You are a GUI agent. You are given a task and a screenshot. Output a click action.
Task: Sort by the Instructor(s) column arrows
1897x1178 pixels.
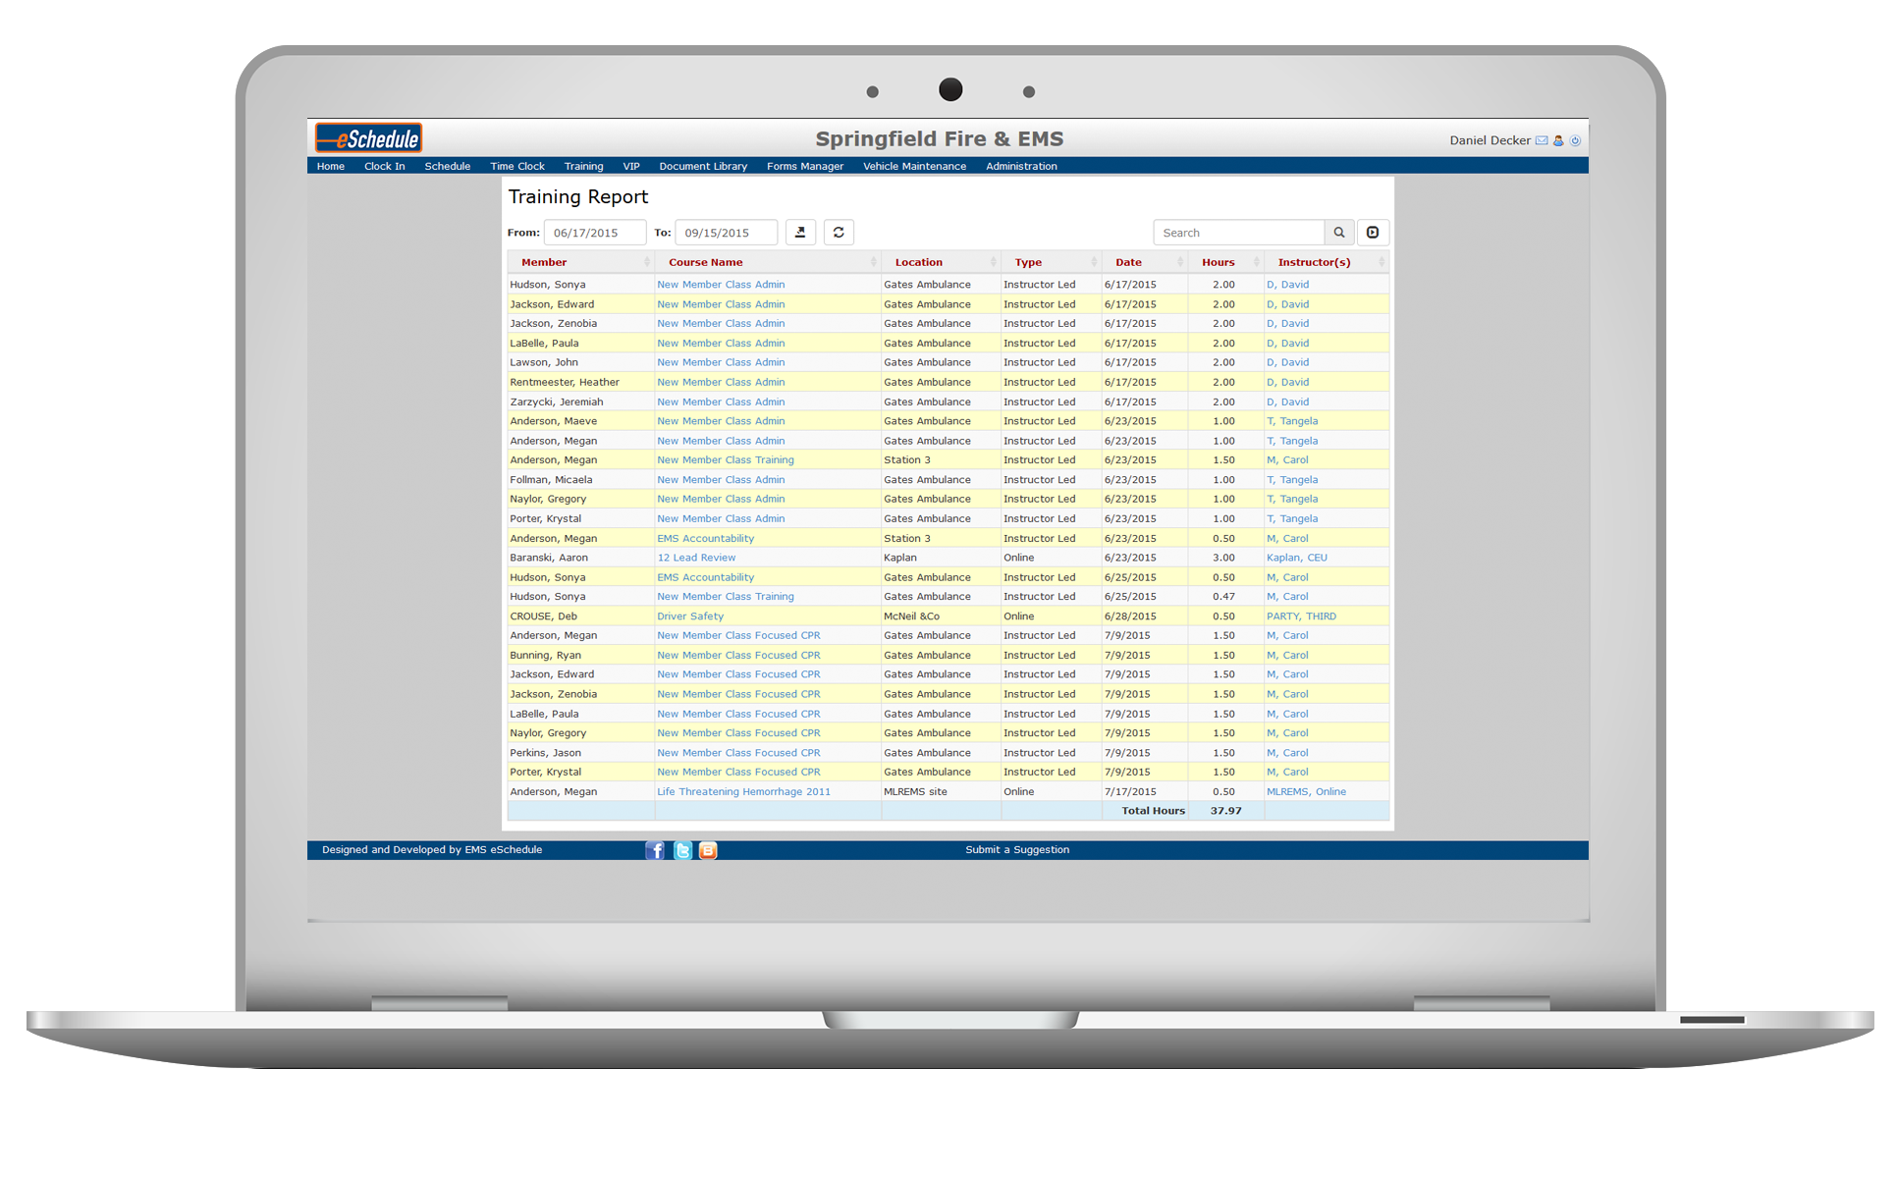coord(1381,262)
